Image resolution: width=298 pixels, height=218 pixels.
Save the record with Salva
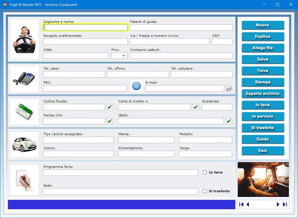pos(262,60)
